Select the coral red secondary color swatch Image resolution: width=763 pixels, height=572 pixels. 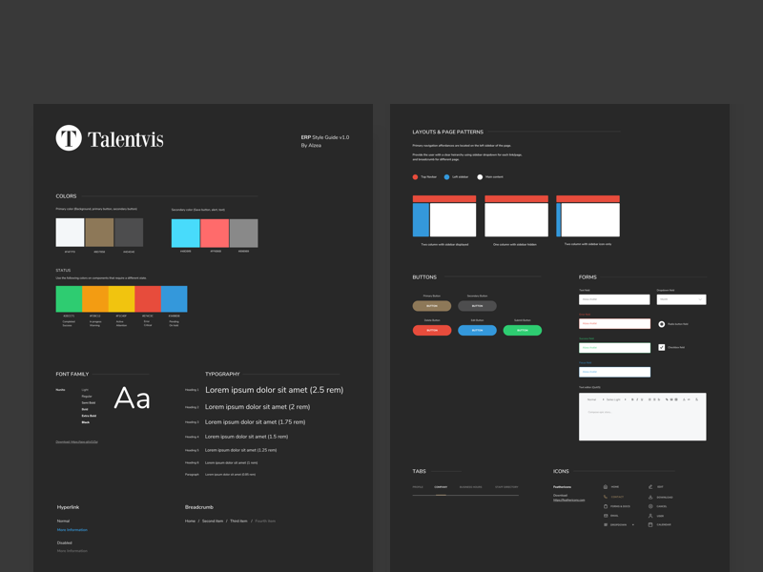[x=215, y=233]
